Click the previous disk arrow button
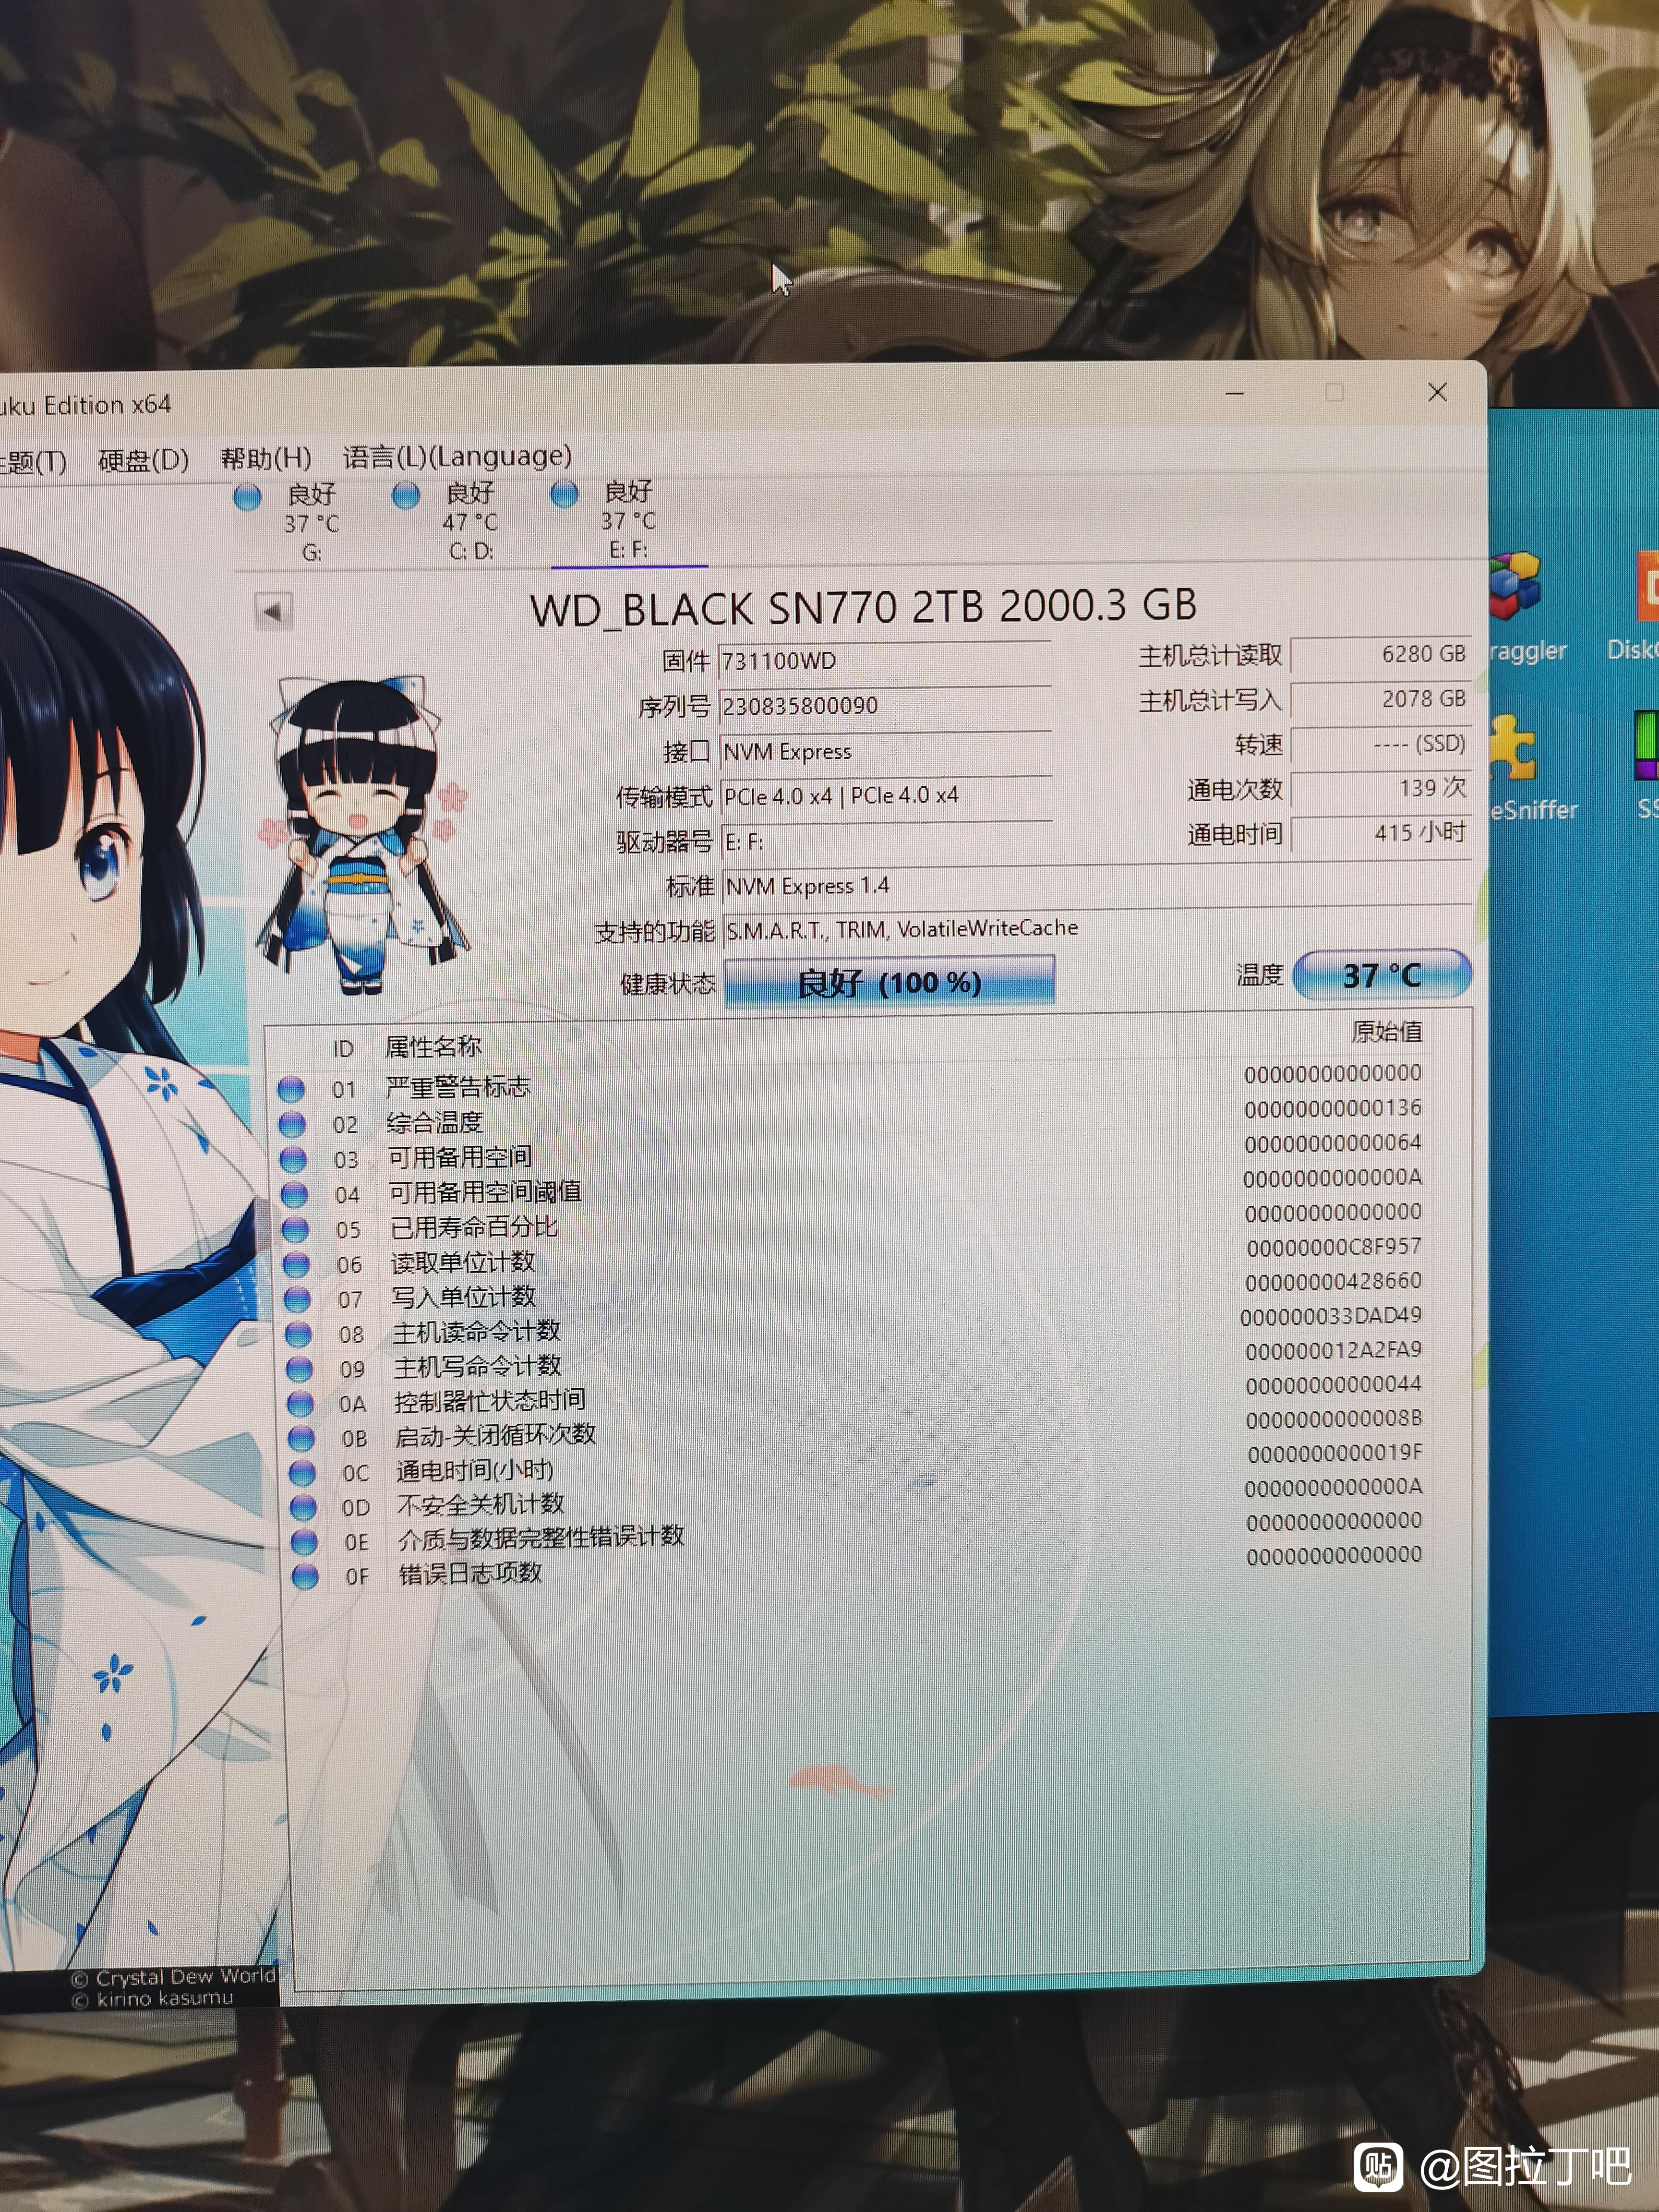The width and height of the screenshot is (1659, 2212). point(273,610)
